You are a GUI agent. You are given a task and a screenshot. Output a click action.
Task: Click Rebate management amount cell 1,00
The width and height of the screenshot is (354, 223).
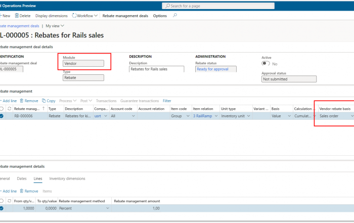(137, 208)
